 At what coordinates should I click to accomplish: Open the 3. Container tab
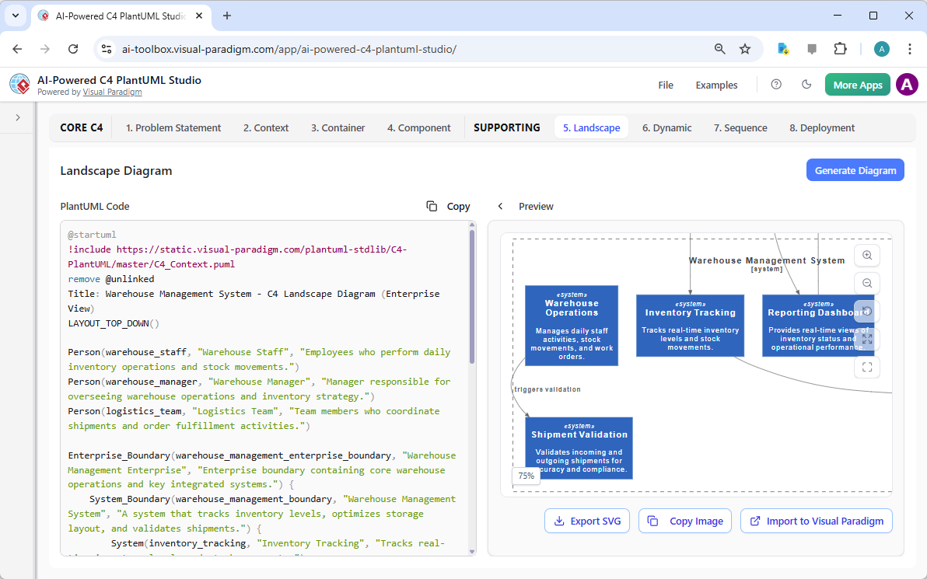338,127
